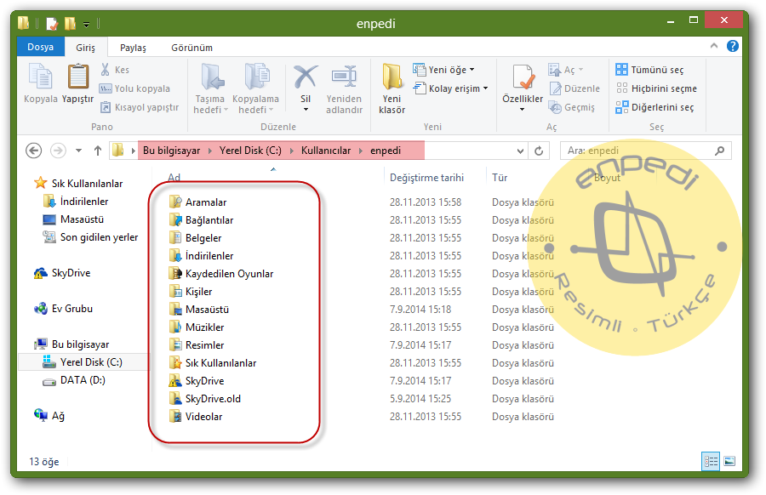Refresh the folder view
The height and width of the screenshot is (495, 766).
pos(539,151)
